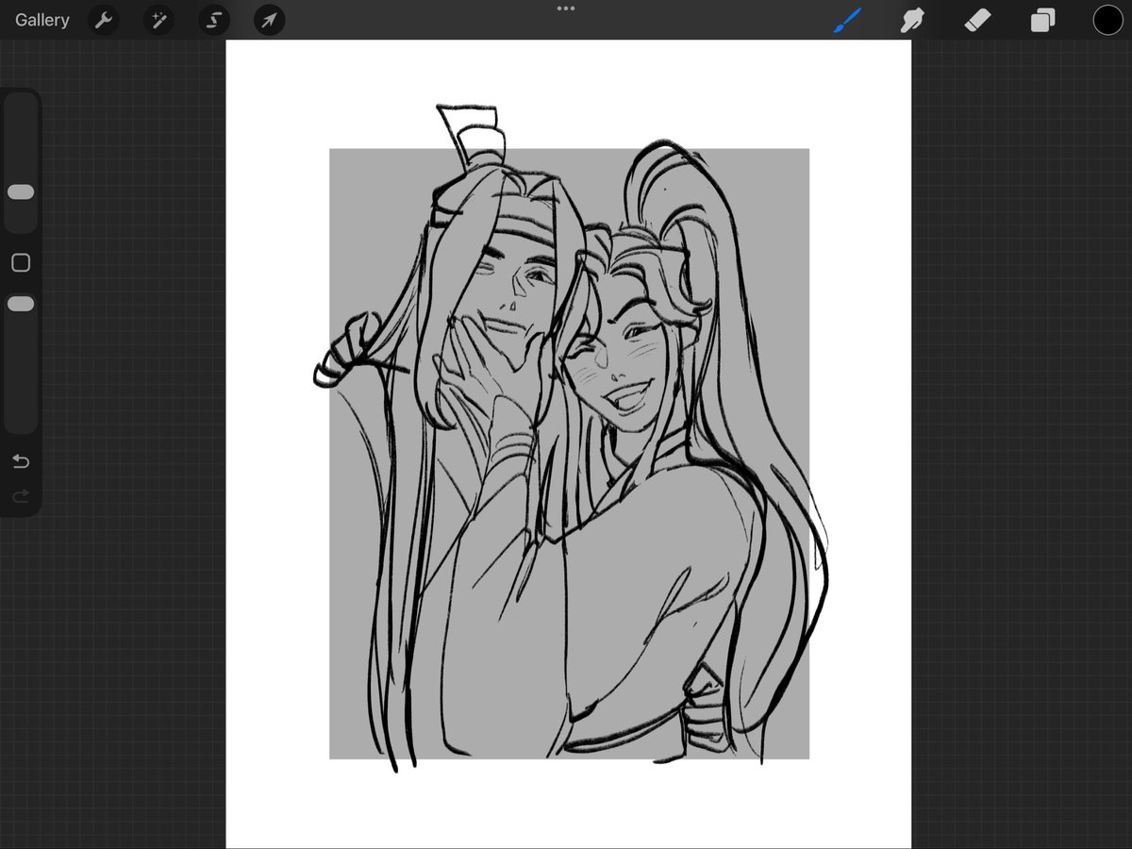Undo the last stroke
Screen dimensions: 1132x849
coord(21,461)
